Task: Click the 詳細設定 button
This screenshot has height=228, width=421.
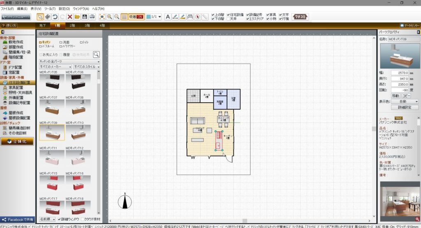Action: pyautogui.click(x=404, y=107)
